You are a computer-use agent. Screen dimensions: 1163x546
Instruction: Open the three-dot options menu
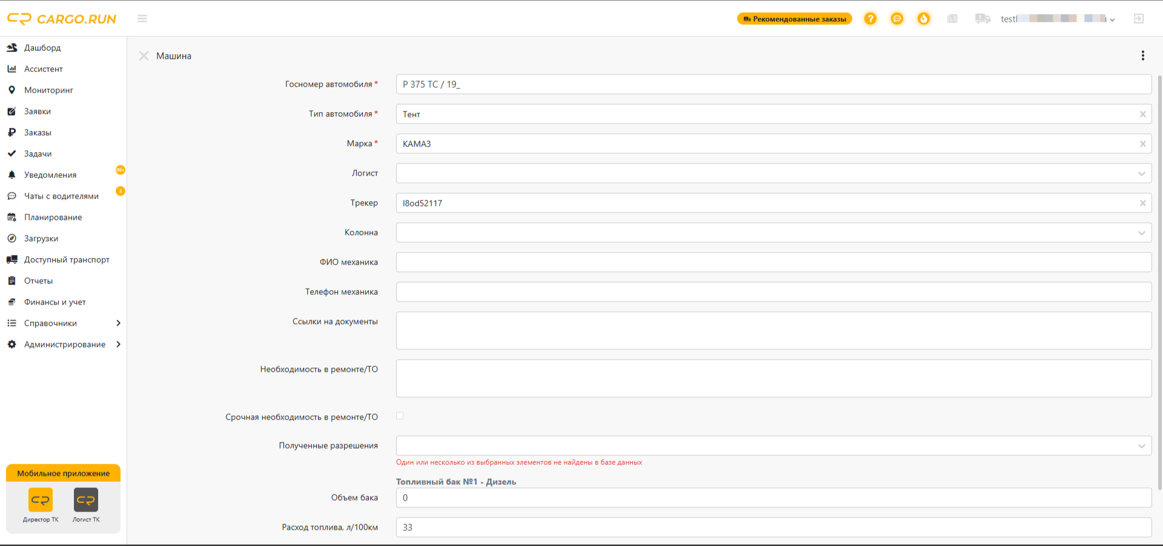click(1143, 56)
